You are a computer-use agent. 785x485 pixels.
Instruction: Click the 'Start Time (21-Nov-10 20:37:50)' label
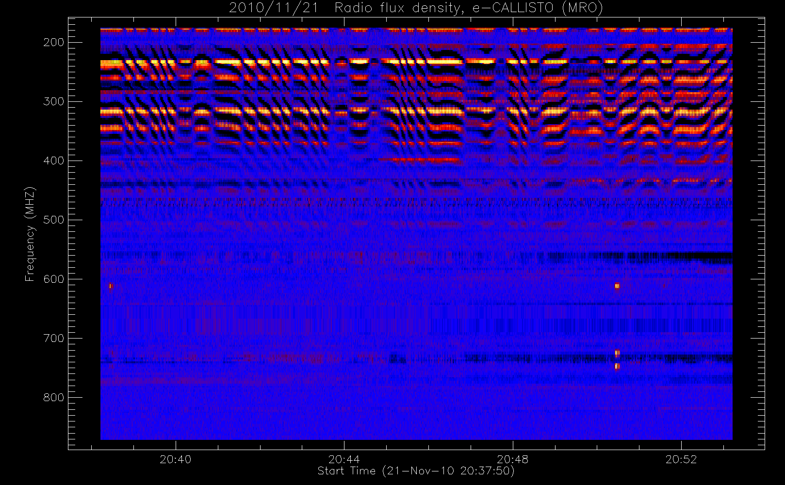pyautogui.click(x=416, y=471)
